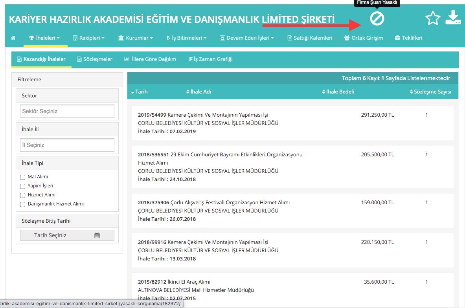The image size is (465, 308).
Task: Check the Mal Alımı checkbox
Action: pyautogui.click(x=22, y=177)
